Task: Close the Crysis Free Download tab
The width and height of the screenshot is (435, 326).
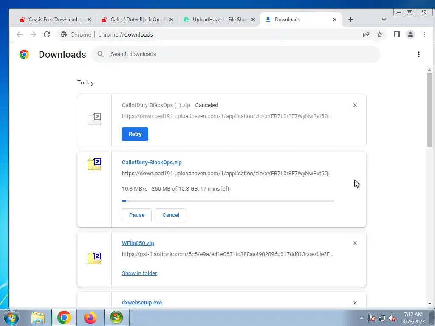Action: coord(89,20)
